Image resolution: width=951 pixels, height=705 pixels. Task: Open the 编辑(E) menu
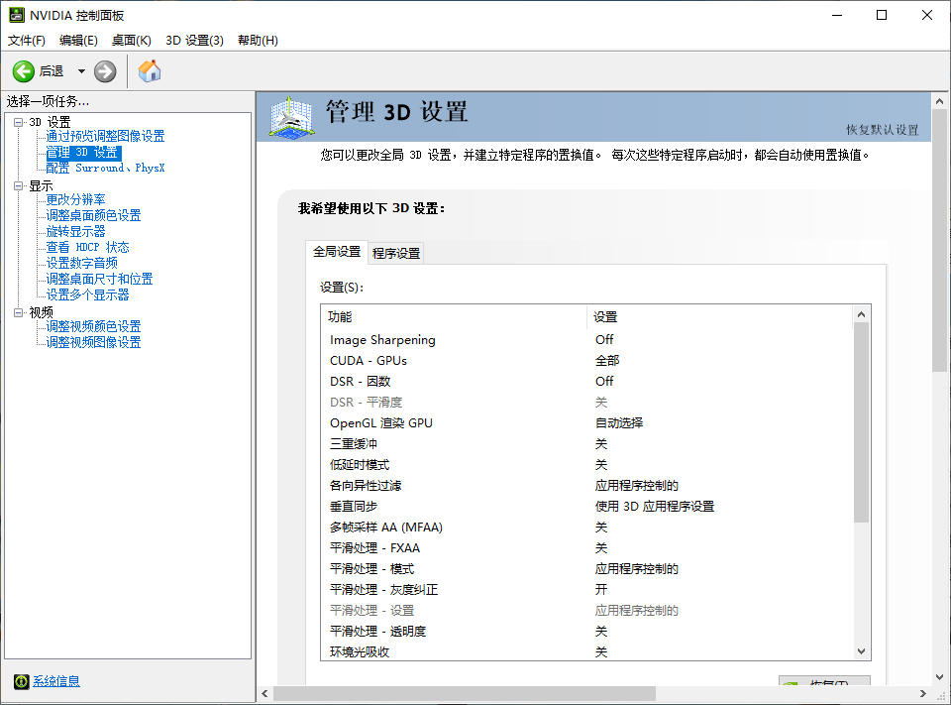[78, 40]
